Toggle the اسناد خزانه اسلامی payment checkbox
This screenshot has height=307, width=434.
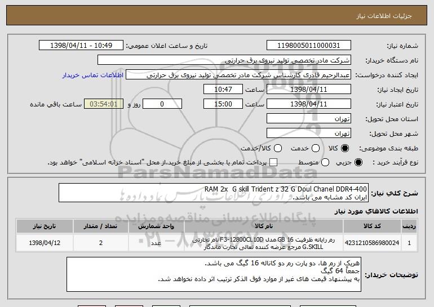273,163
